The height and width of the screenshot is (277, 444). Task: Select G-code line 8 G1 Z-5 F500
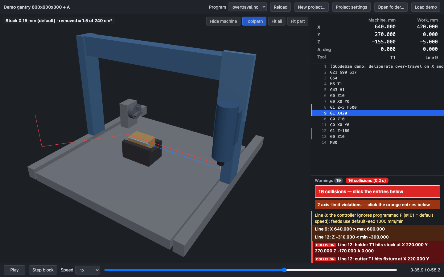[x=378, y=107]
